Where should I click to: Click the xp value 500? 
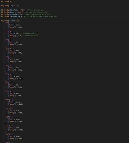click(x=17, y=59)
